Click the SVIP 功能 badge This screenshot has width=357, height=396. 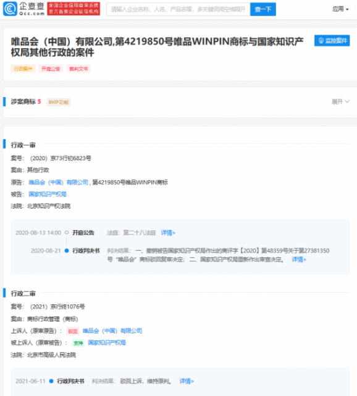click(x=59, y=102)
